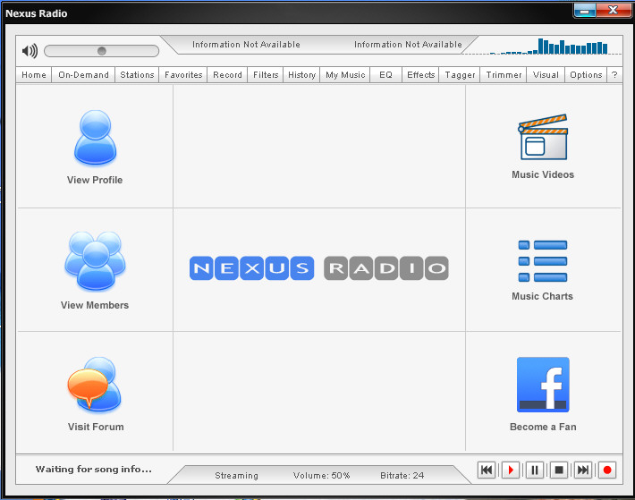Open the Stations tab
Screen dimensions: 635x500
point(137,75)
